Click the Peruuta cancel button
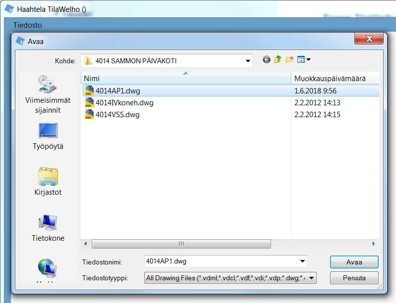Viewport: 396px width, 303px height. [354, 278]
